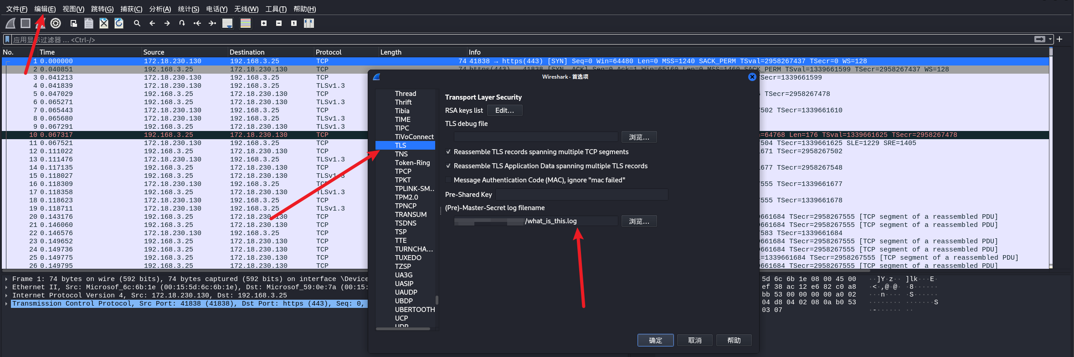Go back in packet history

pyautogui.click(x=152, y=23)
